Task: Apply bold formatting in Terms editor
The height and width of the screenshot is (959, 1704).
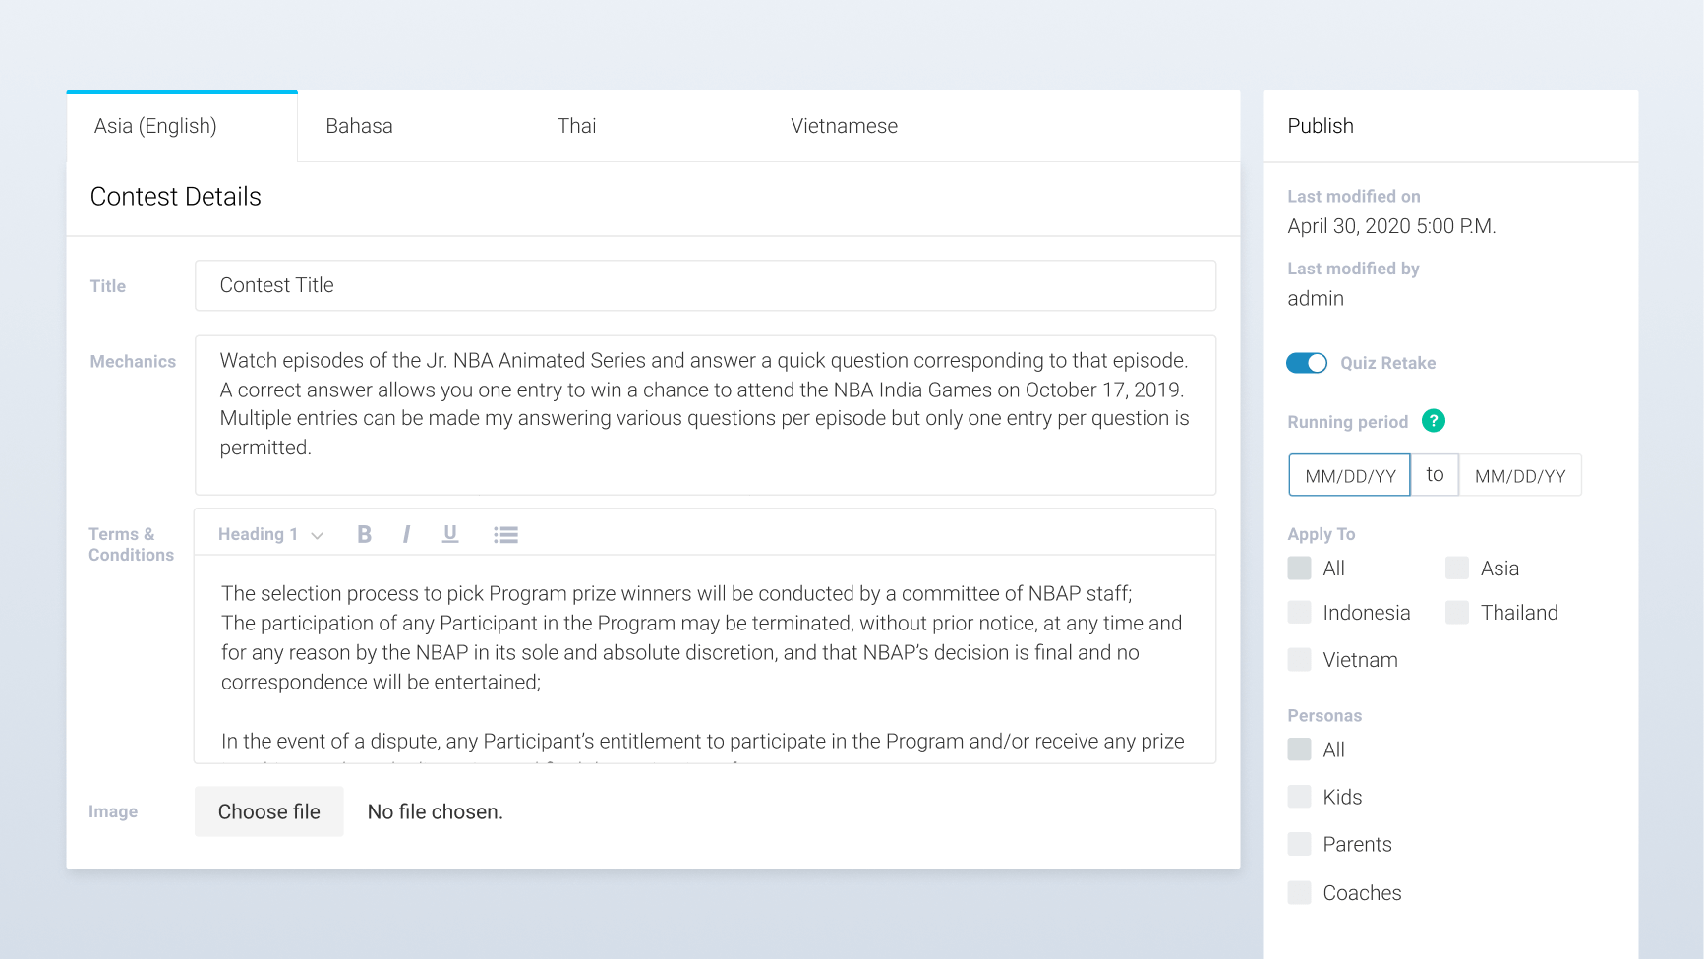Action: pos(364,534)
